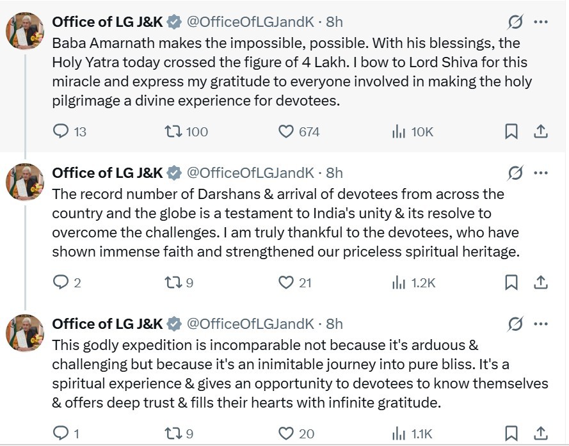The image size is (569, 446).
Task: Open @OfficeOfLGJandK handle on first tweet
Action: point(250,22)
